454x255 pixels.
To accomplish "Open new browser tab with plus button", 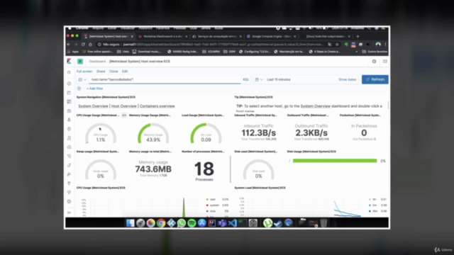I will click(x=358, y=36).
